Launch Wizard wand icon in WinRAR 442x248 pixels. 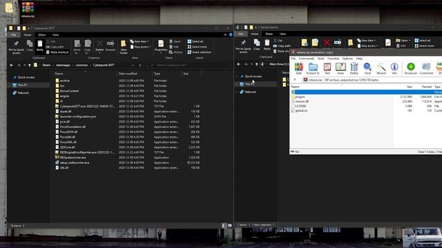(x=381, y=68)
